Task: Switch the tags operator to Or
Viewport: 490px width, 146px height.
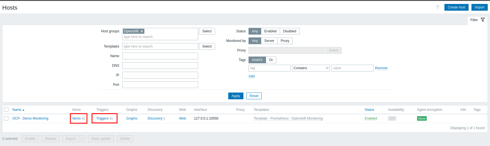Action: (x=271, y=60)
